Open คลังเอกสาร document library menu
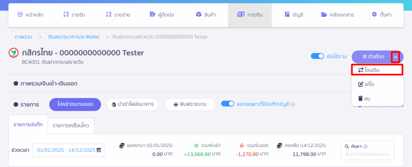 (338, 15)
